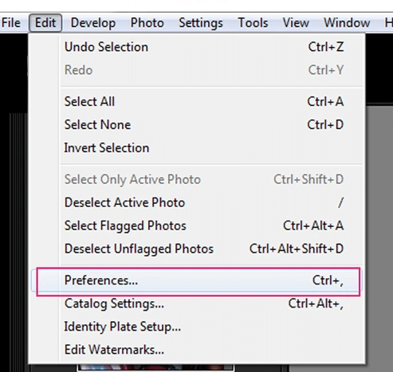Open Preferences from the Edit menu
393x372 pixels.
coord(197,280)
